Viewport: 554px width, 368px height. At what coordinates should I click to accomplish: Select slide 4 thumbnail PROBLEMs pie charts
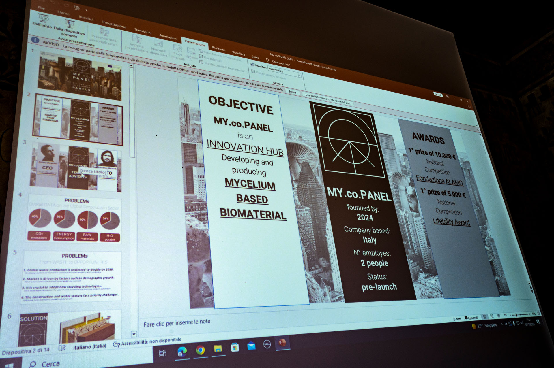[x=74, y=219]
